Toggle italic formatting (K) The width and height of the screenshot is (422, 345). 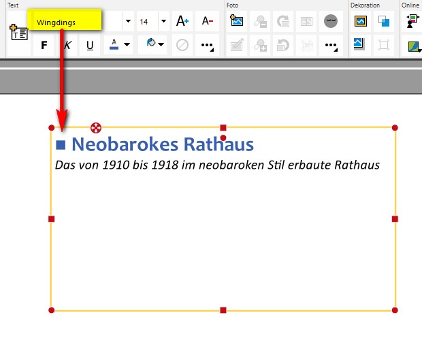point(67,46)
